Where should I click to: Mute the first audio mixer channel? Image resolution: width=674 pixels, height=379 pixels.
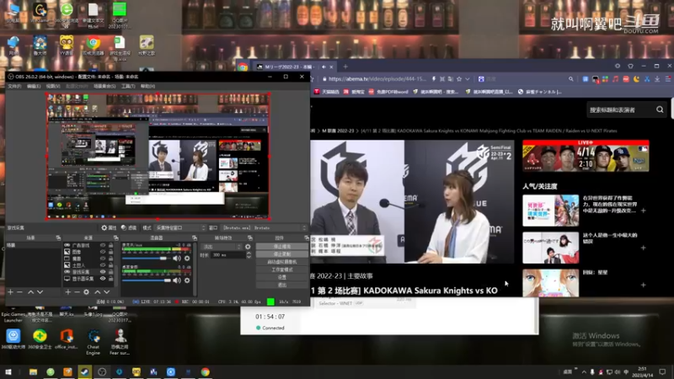[177, 259]
